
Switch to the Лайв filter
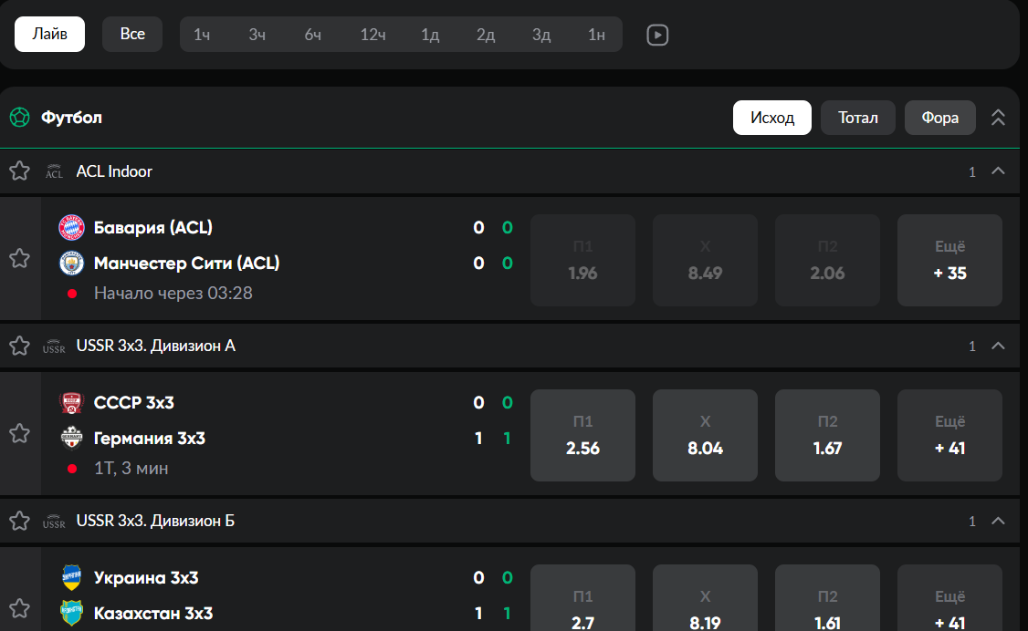tap(50, 34)
